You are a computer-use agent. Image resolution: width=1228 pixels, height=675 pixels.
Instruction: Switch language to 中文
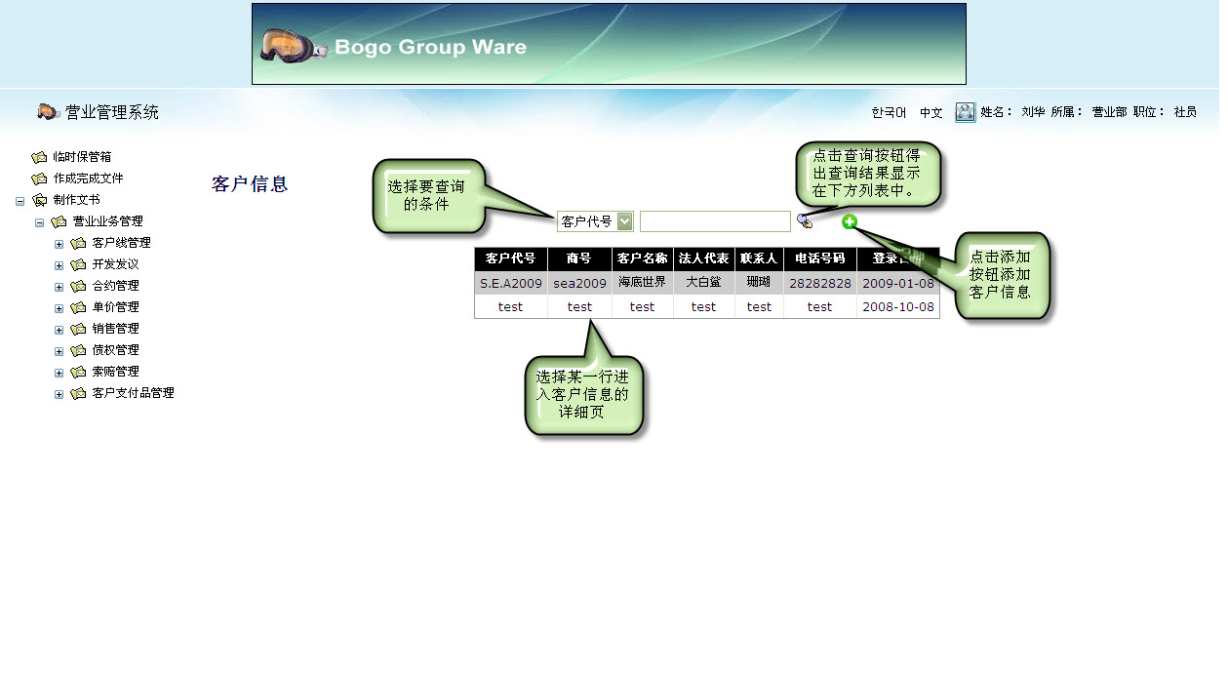click(931, 112)
